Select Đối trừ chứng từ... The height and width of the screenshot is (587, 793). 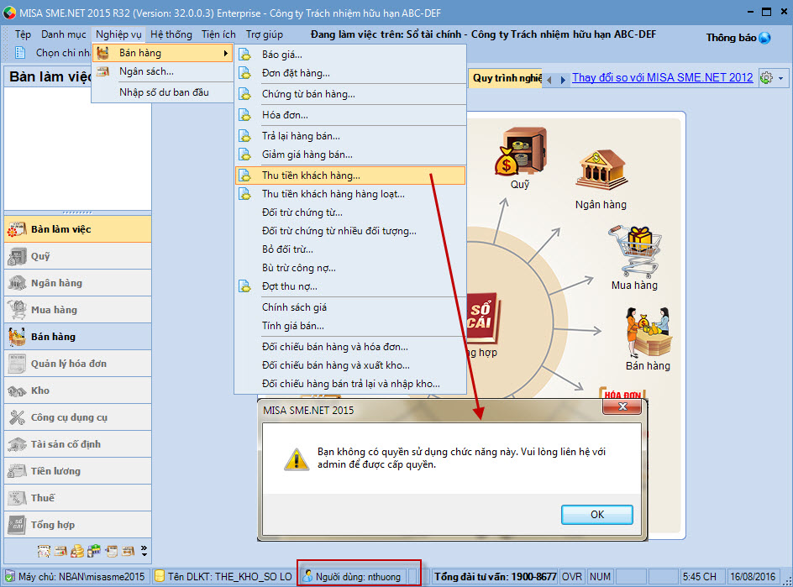pyautogui.click(x=350, y=212)
